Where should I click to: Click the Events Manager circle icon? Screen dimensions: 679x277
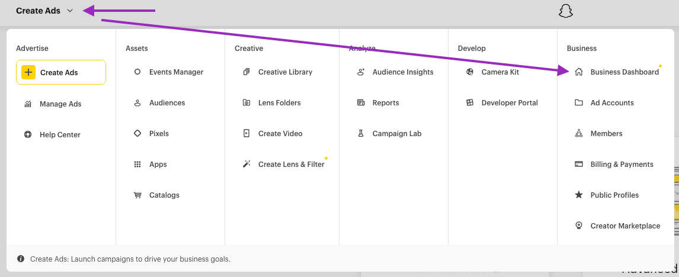coord(137,72)
